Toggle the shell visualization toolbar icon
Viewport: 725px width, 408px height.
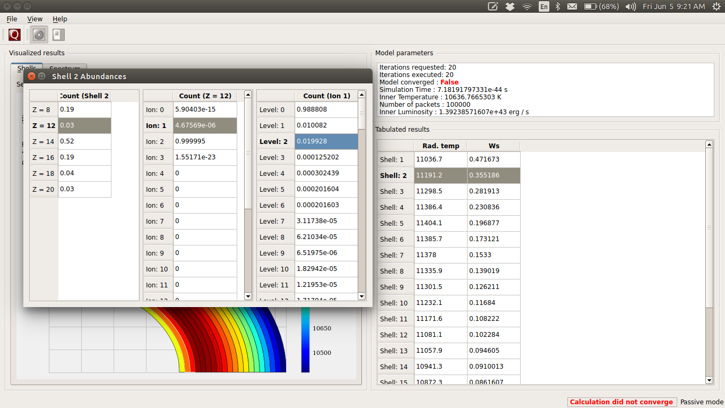39,35
